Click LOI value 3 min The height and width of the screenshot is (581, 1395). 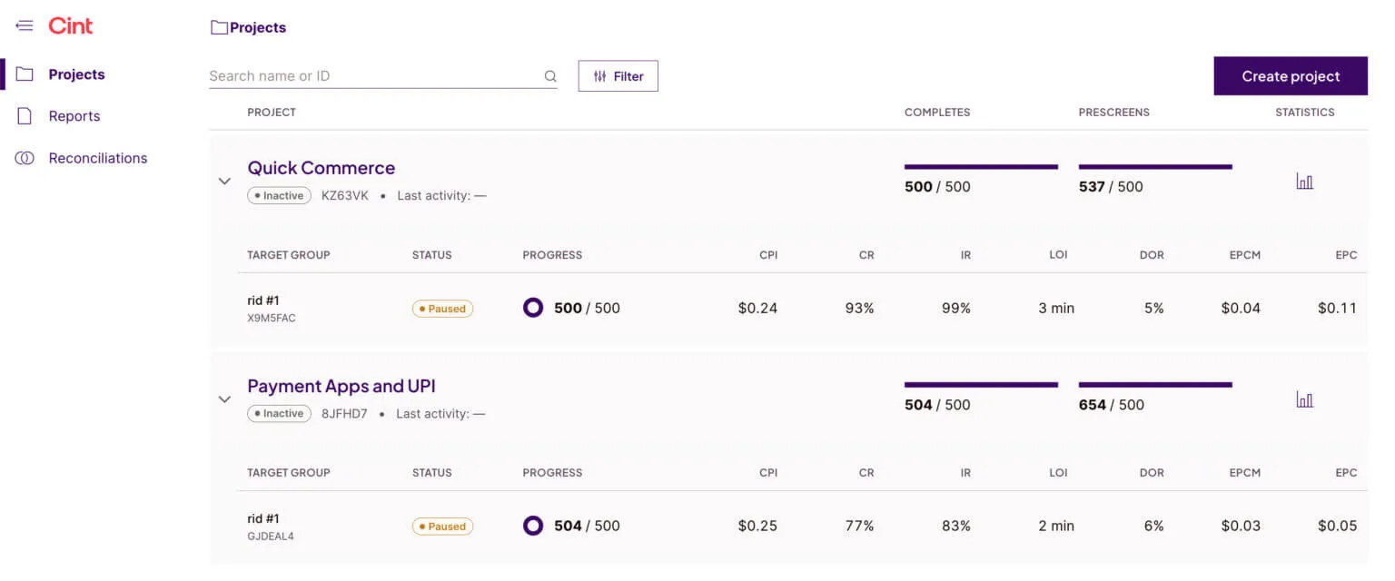[1056, 308]
